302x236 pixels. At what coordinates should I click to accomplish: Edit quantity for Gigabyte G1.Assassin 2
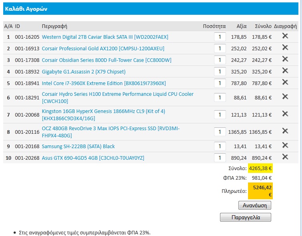[x=220, y=71]
